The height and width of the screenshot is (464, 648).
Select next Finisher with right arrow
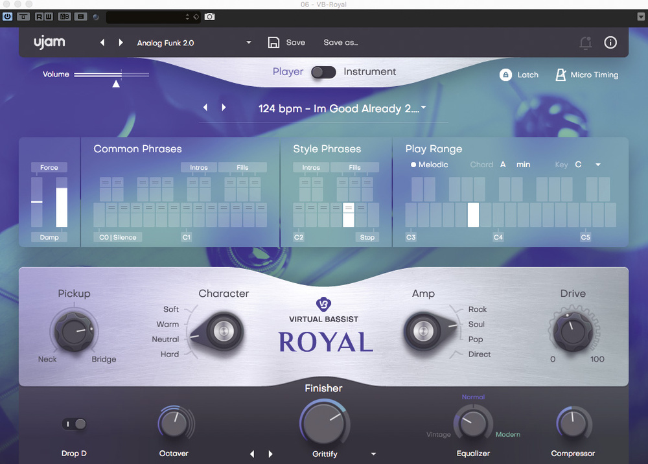coord(270,454)
